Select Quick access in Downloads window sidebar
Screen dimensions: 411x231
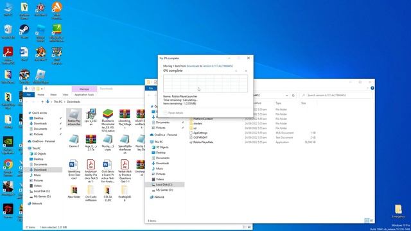[39, 113]
